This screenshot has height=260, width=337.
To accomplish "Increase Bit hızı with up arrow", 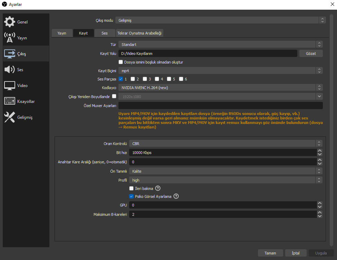I will tap(320, 151).
